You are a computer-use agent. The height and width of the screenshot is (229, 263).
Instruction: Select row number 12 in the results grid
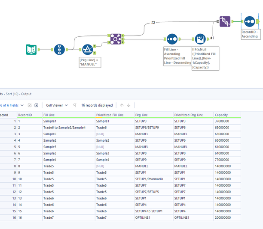click(9, 192)
